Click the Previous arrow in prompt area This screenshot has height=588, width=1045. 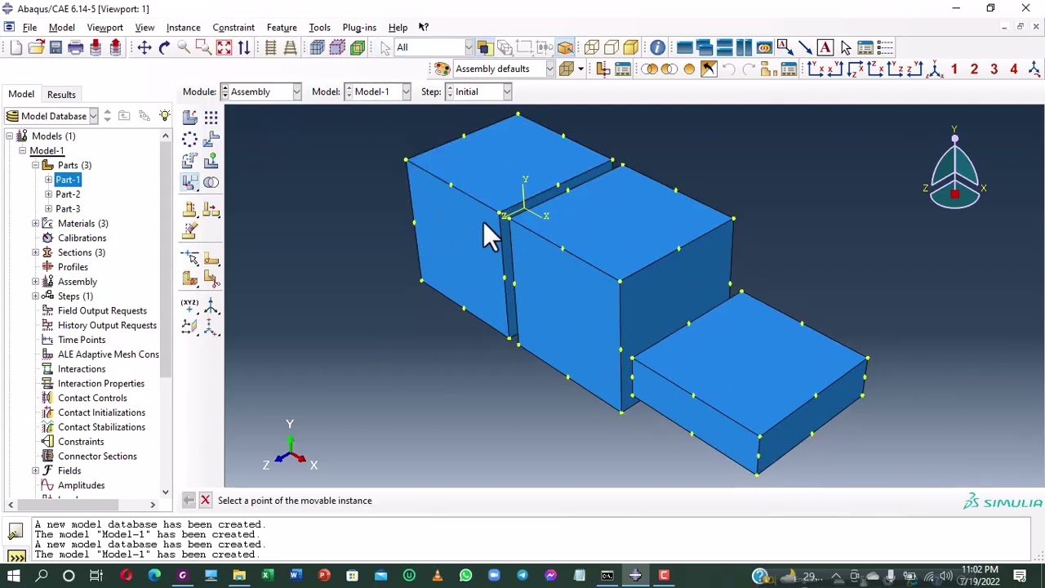(x=189, y=501)
